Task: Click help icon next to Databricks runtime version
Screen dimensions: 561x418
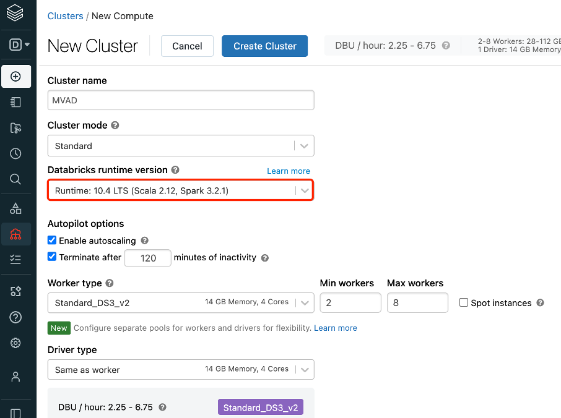Action: coord(175,169)
